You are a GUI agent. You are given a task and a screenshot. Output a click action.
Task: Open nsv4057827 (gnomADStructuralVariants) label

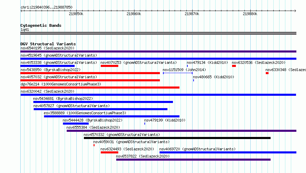click(x=72, y=106)
